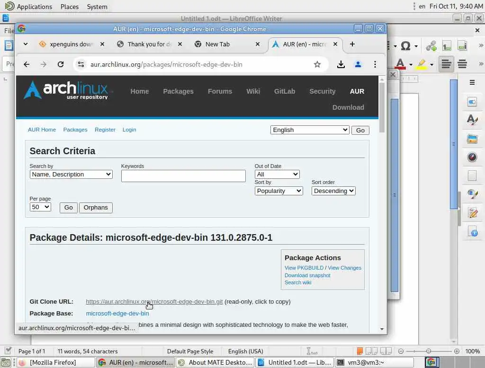The height and width of the screenshot is (368, 485).
Task: Open View PKGBUILD link
Action: [x=304, y=268]
